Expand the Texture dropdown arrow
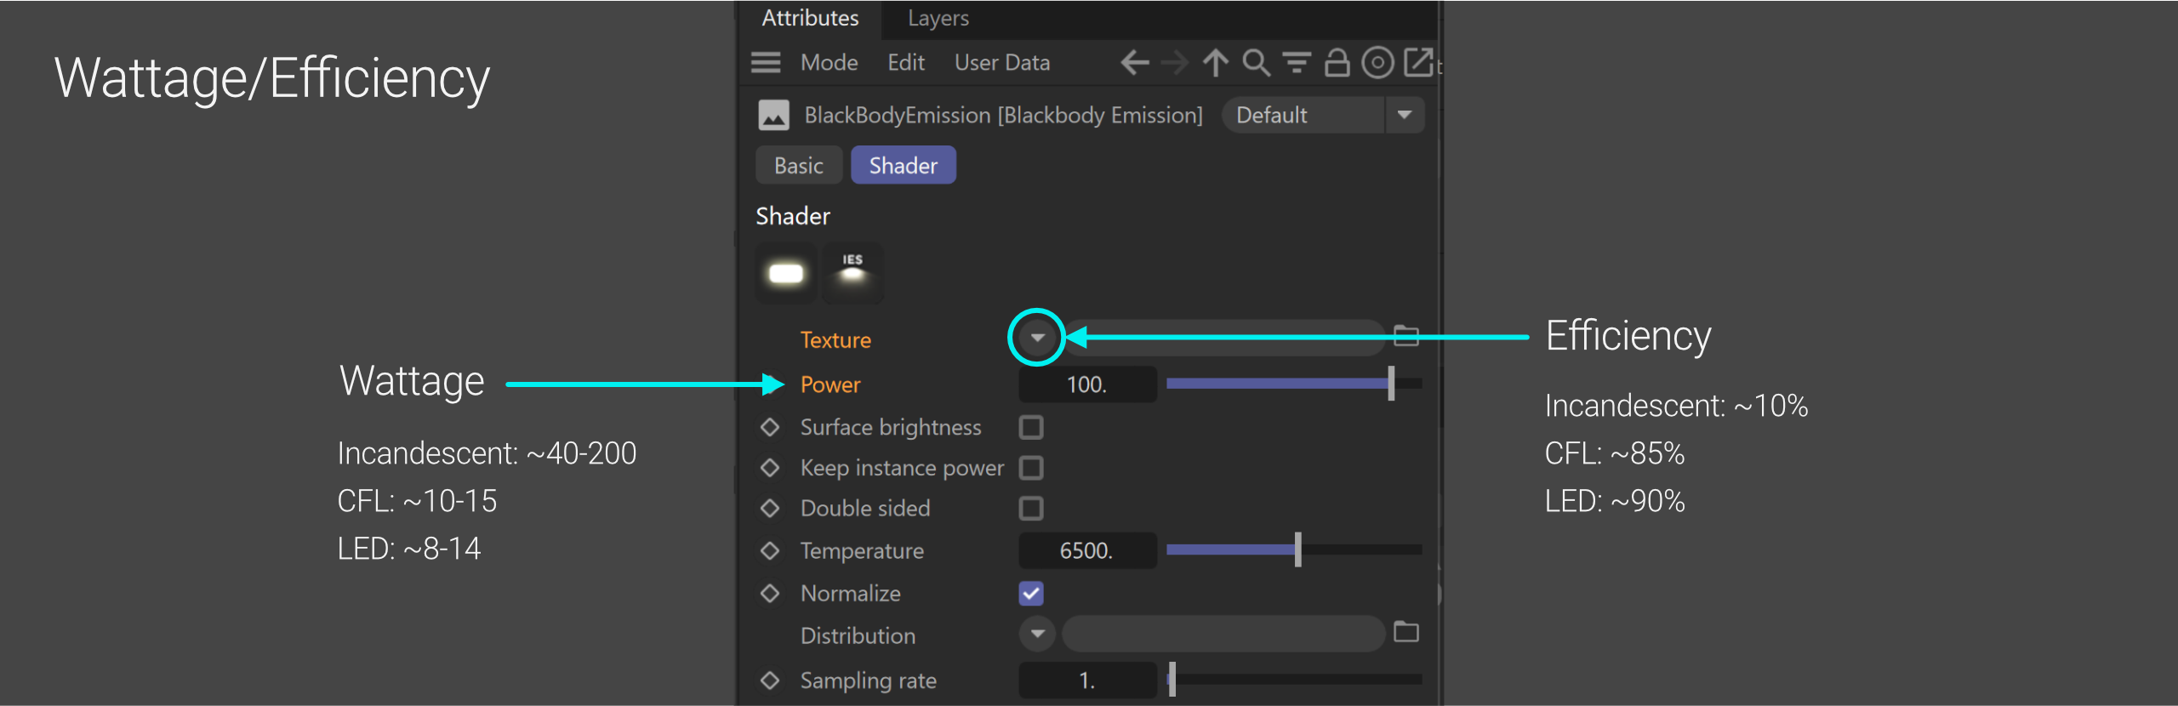2178x706 pixels. [1037, 338]
